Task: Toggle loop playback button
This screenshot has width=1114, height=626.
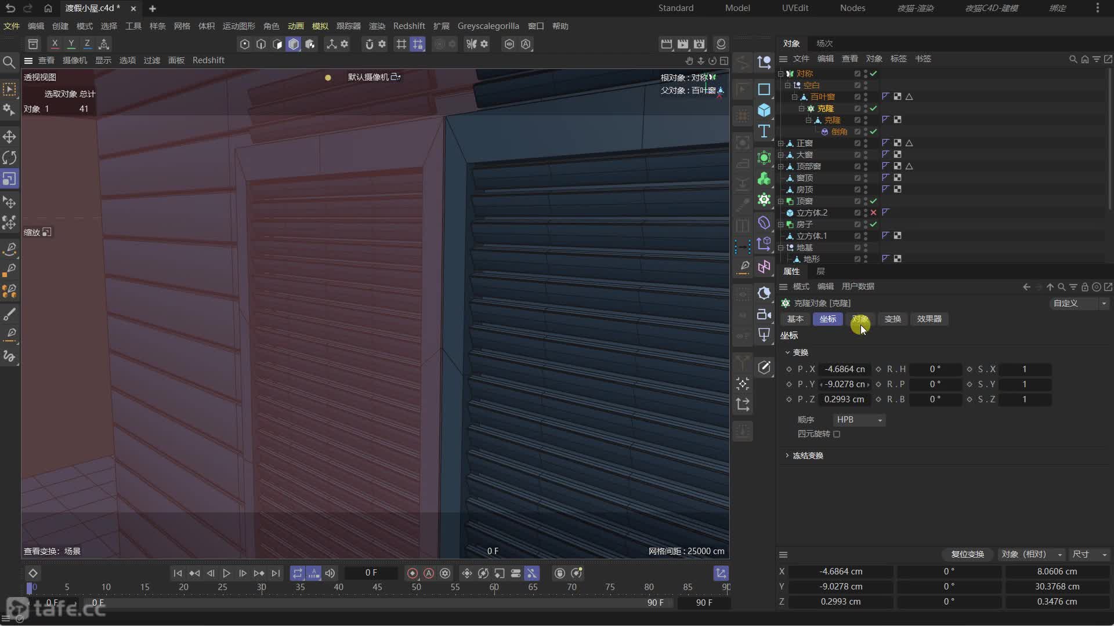Action: pyautogui.click(x=297, y=573)
